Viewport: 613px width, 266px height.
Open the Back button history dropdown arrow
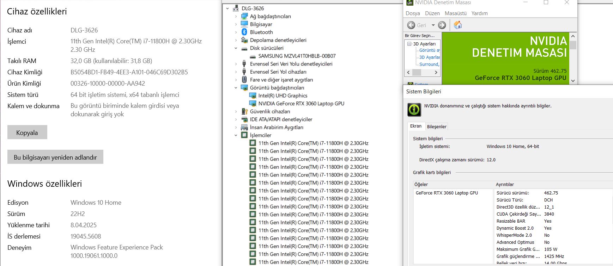pyautogui.click(x=433, y=25)
